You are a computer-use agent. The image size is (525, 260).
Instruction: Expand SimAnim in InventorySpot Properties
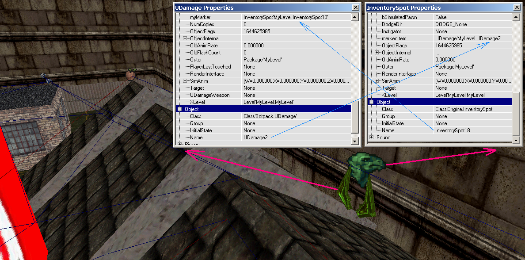[377, 81]
